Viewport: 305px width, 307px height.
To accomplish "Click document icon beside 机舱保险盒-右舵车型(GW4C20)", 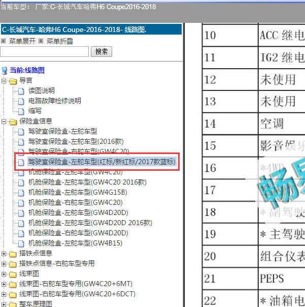I will coord(21,203).
